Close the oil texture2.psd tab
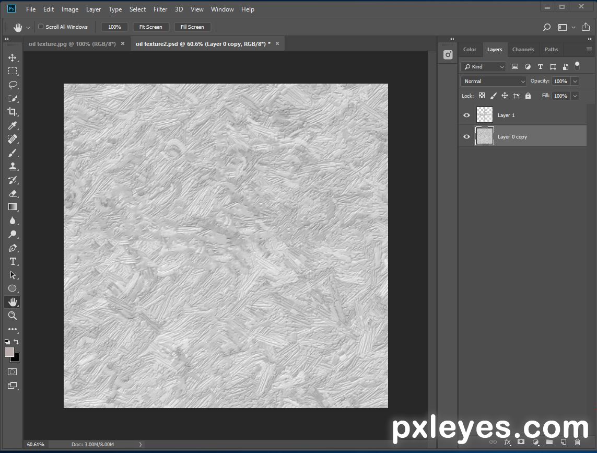597x453 pixels. (277, 43)
